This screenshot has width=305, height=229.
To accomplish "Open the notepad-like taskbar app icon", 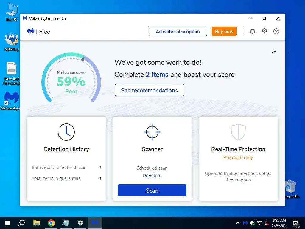I will pyautogui.click(x=66, y=223).
